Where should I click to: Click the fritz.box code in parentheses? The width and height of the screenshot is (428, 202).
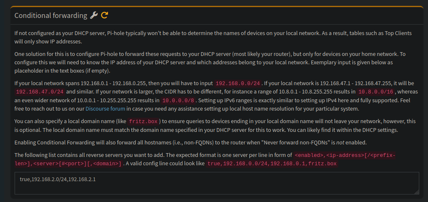[143, 121]
